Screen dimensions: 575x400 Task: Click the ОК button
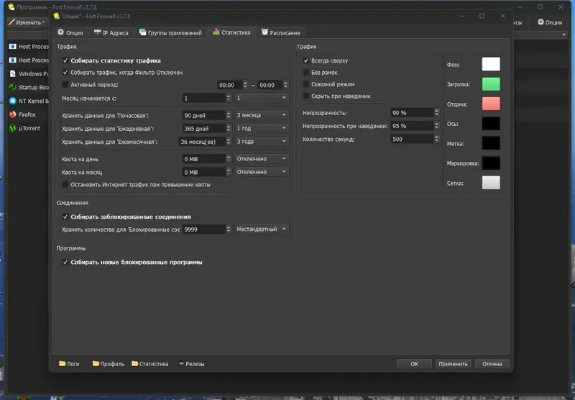pyautogui.click(x=414, y=364)
